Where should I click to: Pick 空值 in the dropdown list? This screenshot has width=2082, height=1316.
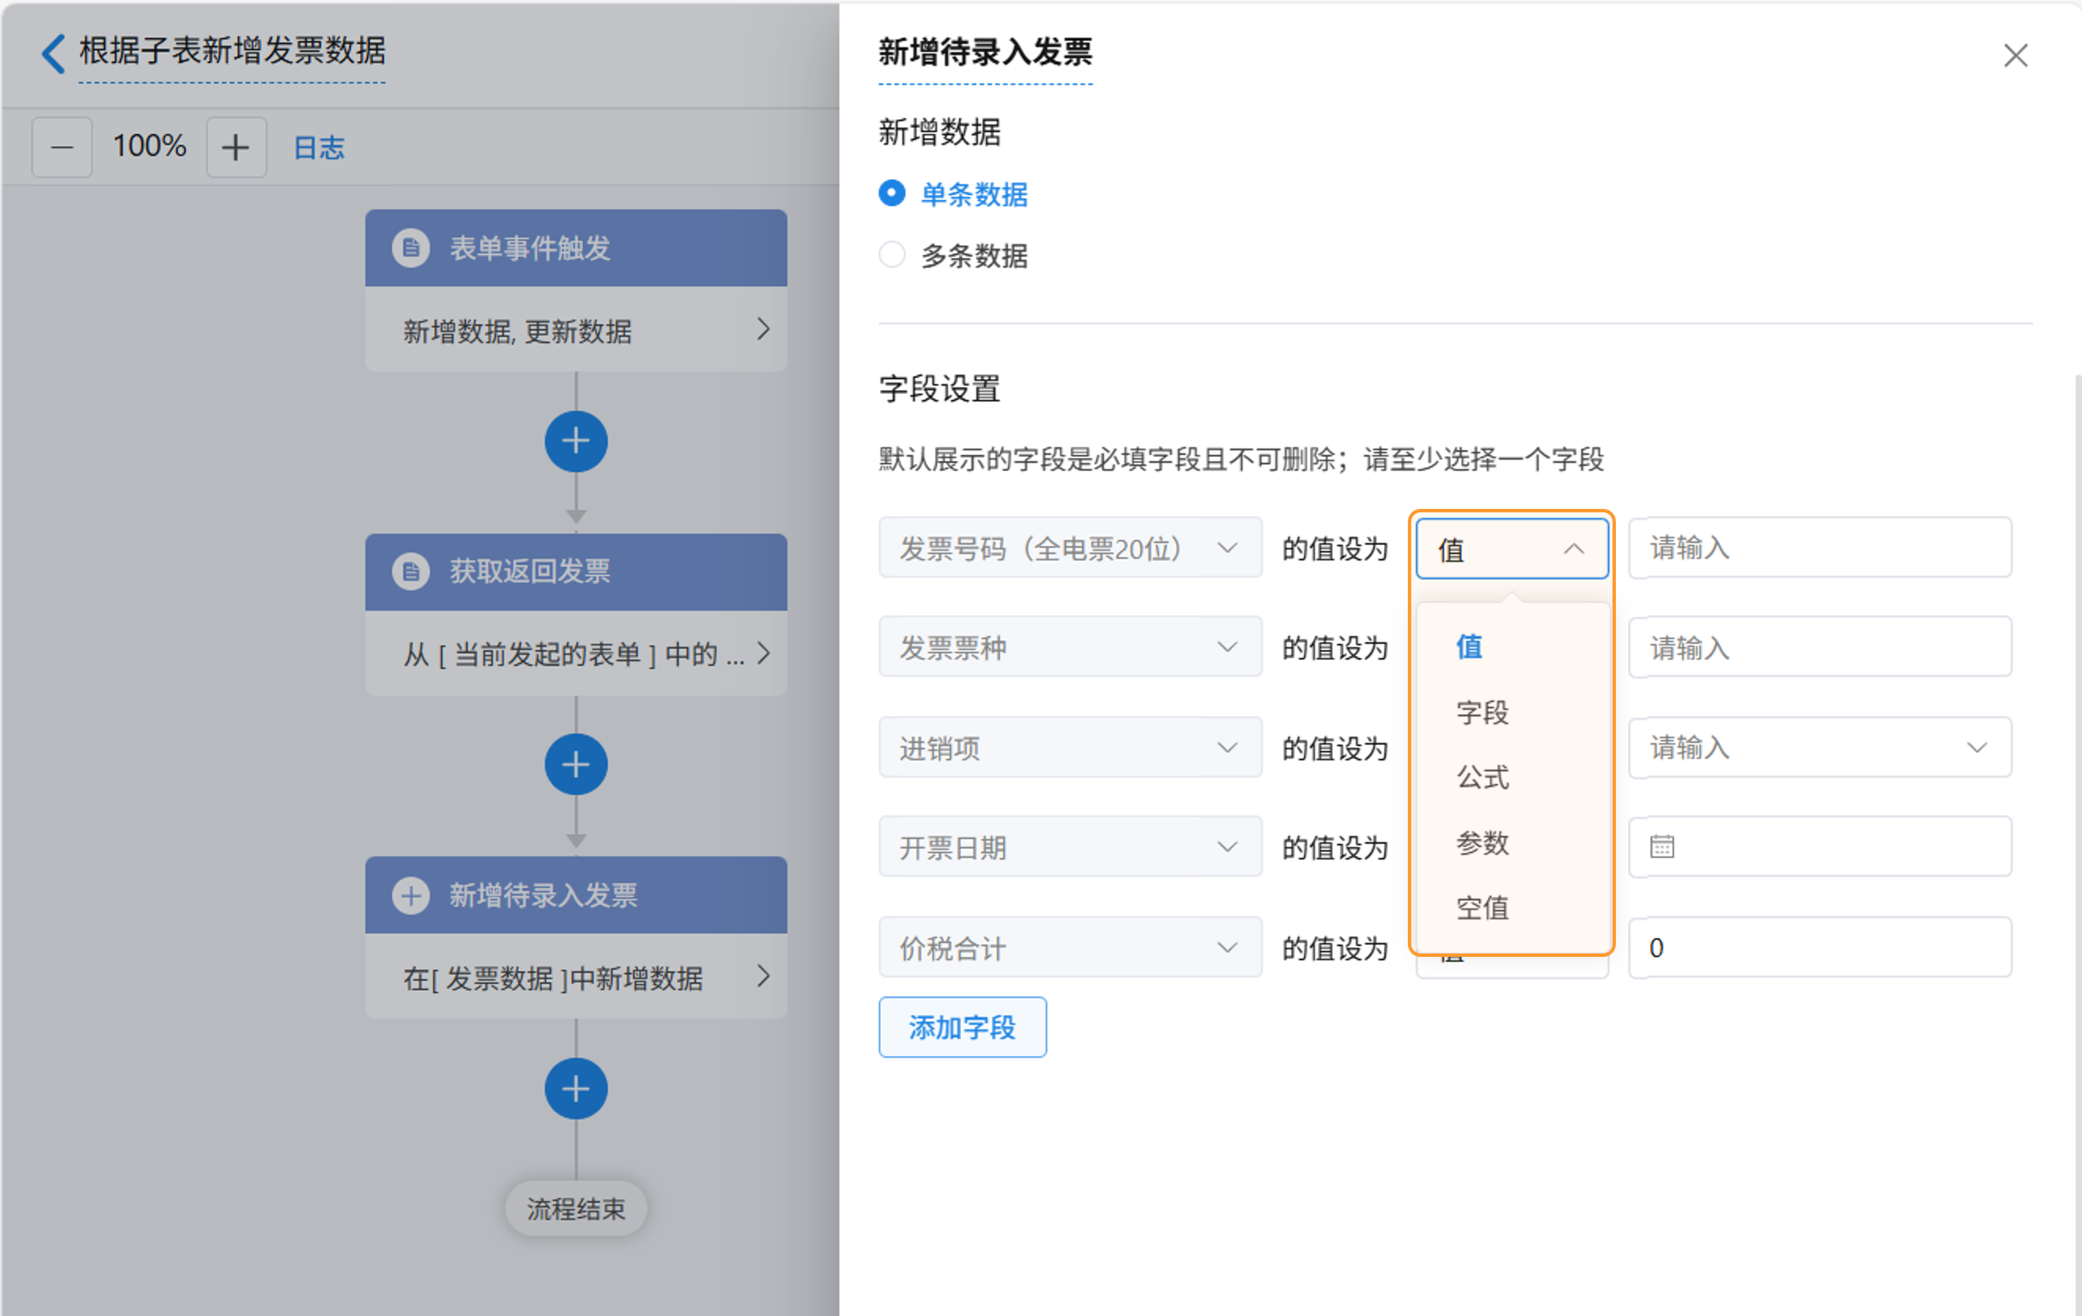[x=1482, y=908]
